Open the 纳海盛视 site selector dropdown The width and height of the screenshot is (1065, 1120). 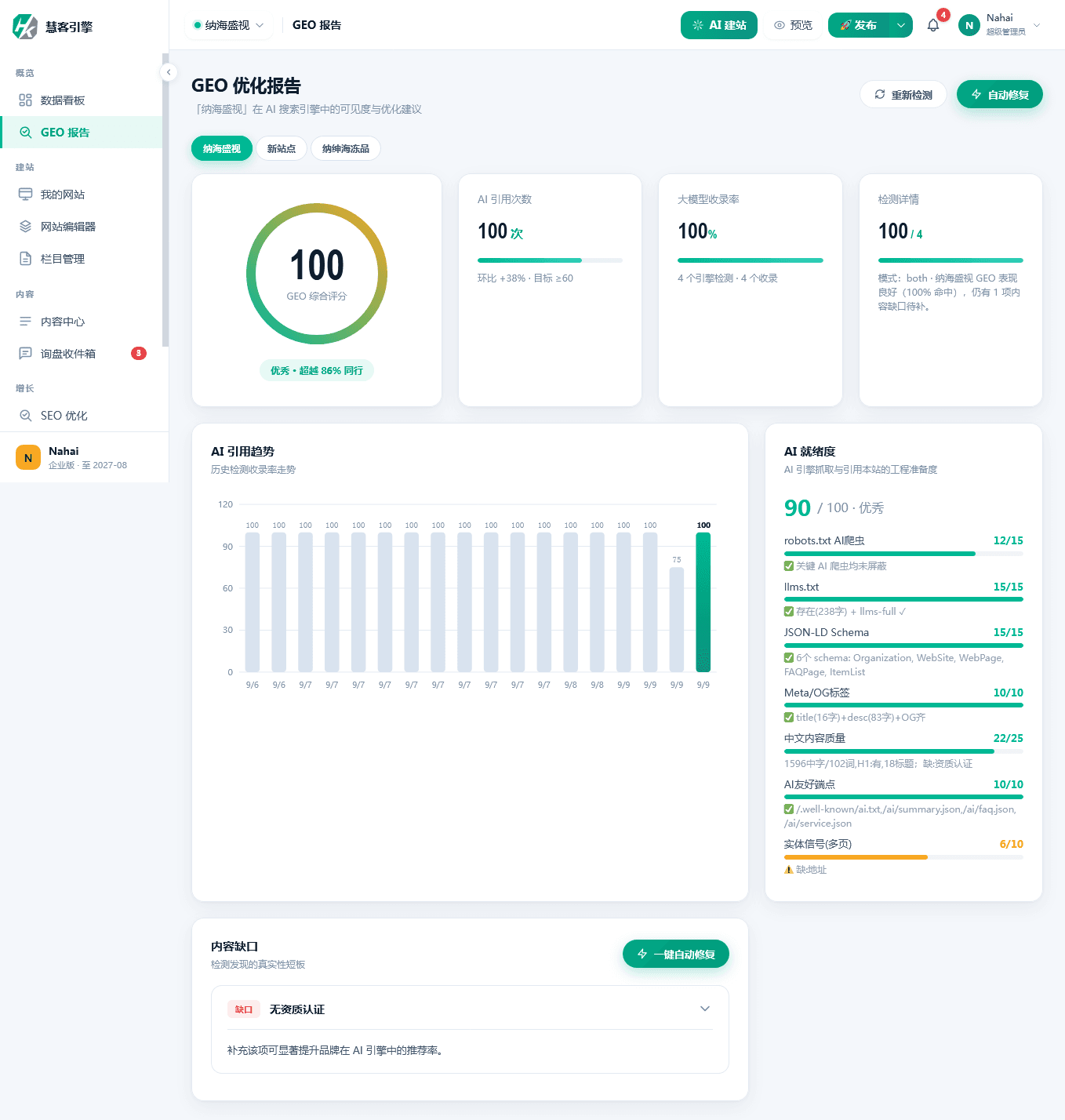click(x=229, y=25)
